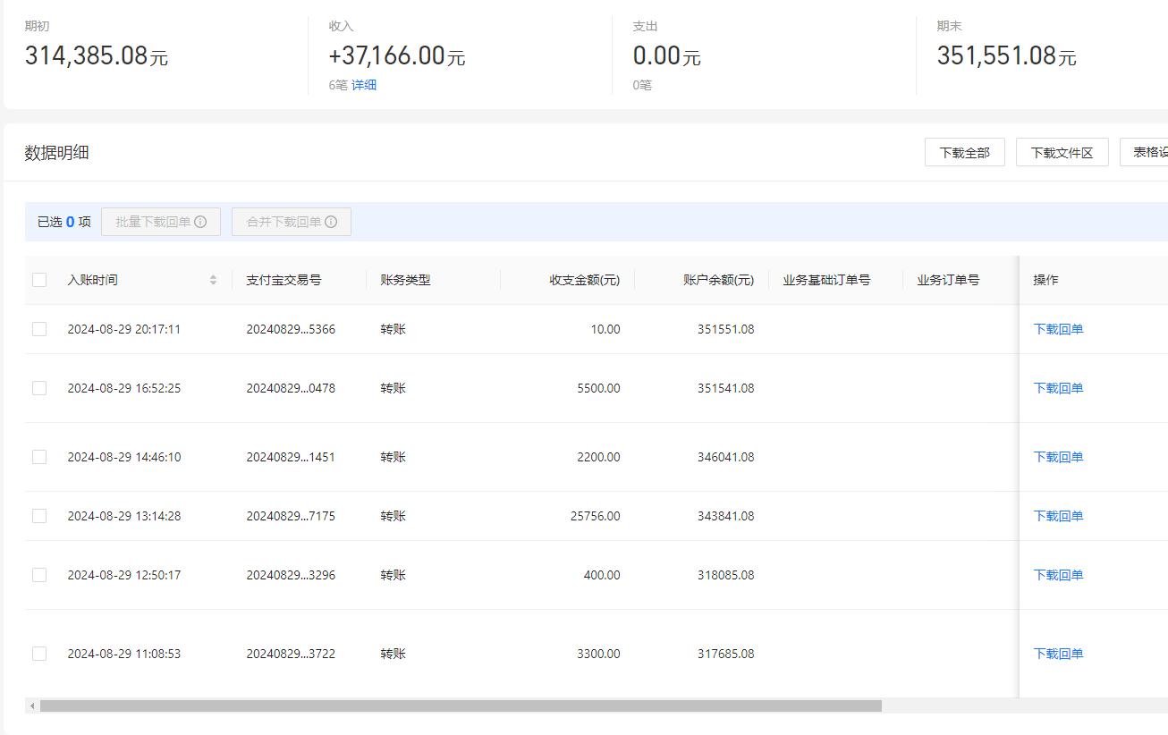Image resolution: width=1168 pixels, height=735 pixels.
Task: Click the 期初 amount 314,385.08元
Action: 97,56
